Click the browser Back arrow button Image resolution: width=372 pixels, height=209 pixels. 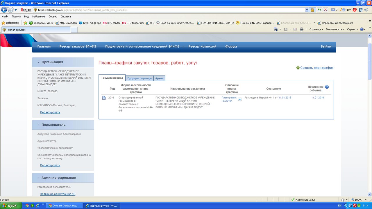pos(4,10)
